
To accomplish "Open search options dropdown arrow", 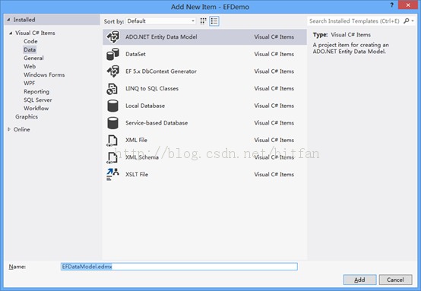I will click(x=413, y=21).
